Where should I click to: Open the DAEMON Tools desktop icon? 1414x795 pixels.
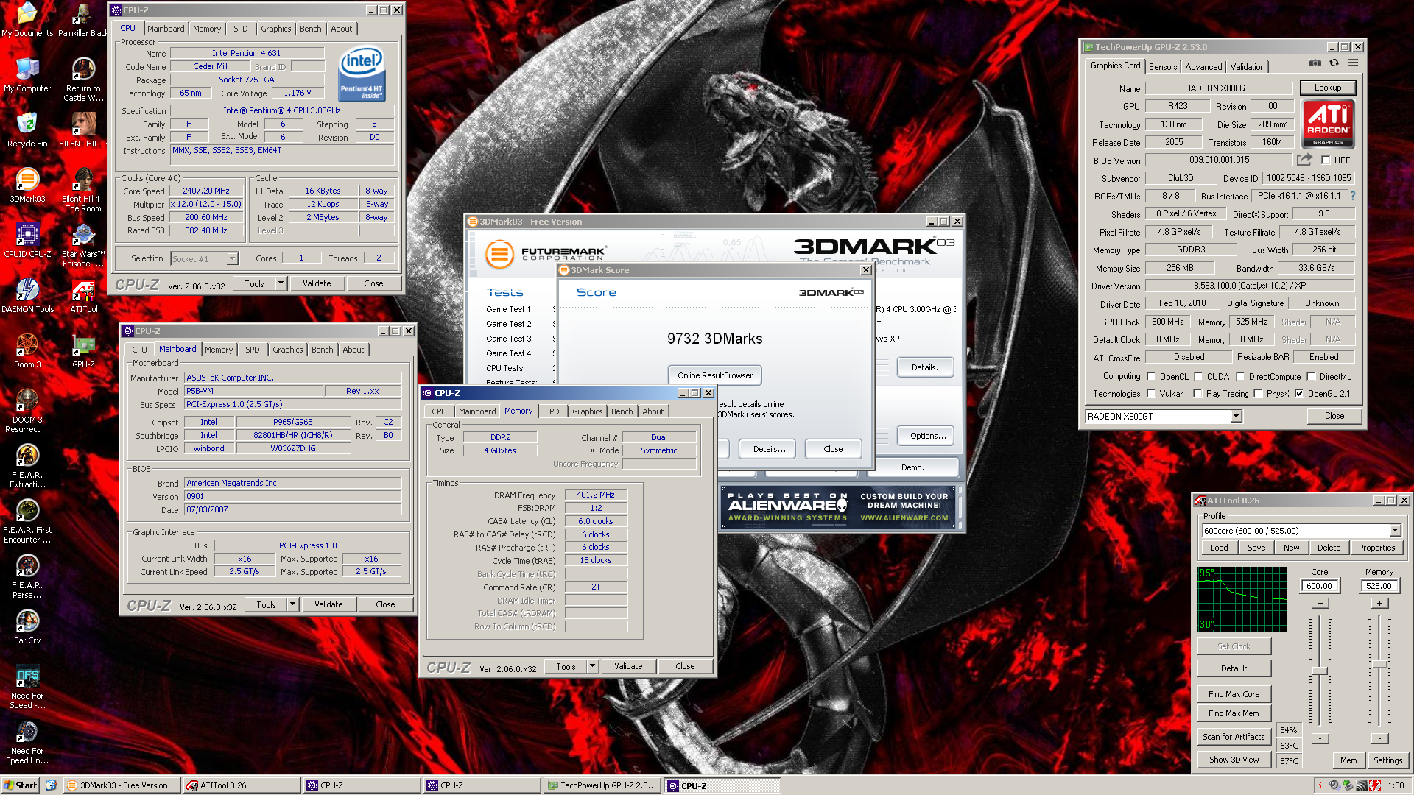click(x=27, y=296)
